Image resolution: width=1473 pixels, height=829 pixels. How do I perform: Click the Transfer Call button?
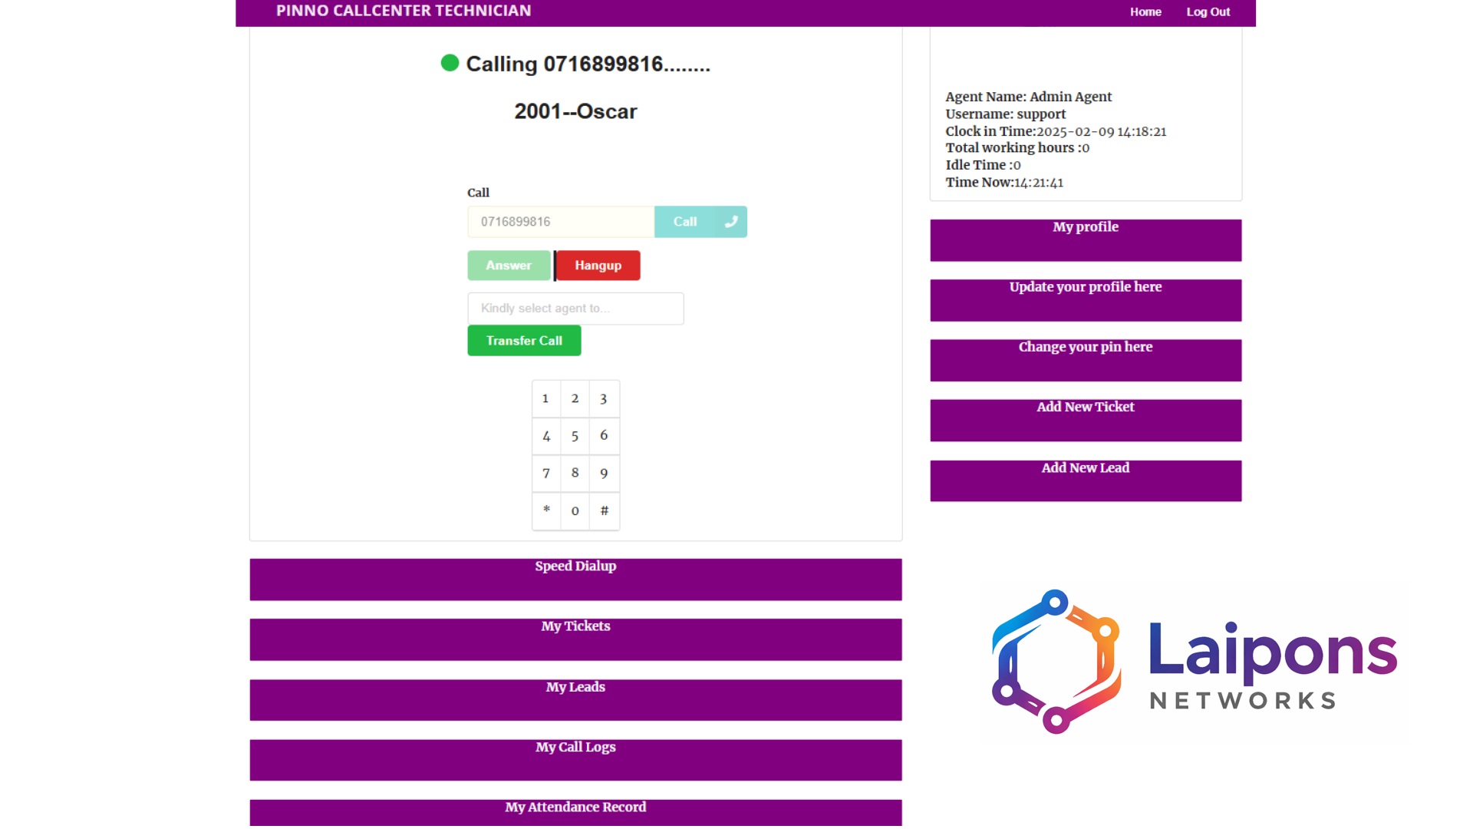coord(524,341)
